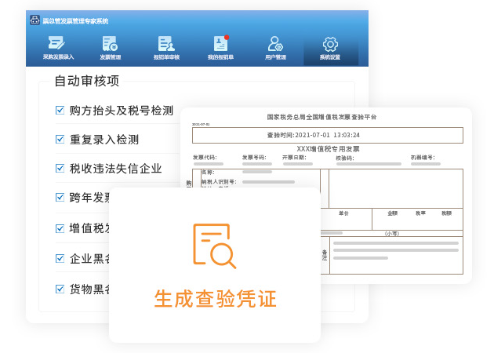Open 用户管理 user management icon
494x353 pixels.
point(275,45)
